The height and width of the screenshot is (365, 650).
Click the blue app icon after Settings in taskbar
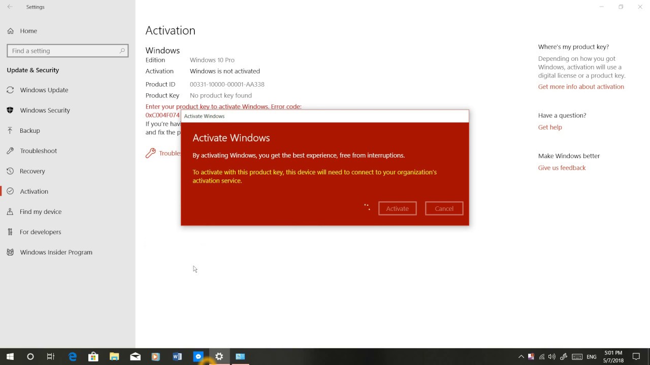tap(240, 357)
